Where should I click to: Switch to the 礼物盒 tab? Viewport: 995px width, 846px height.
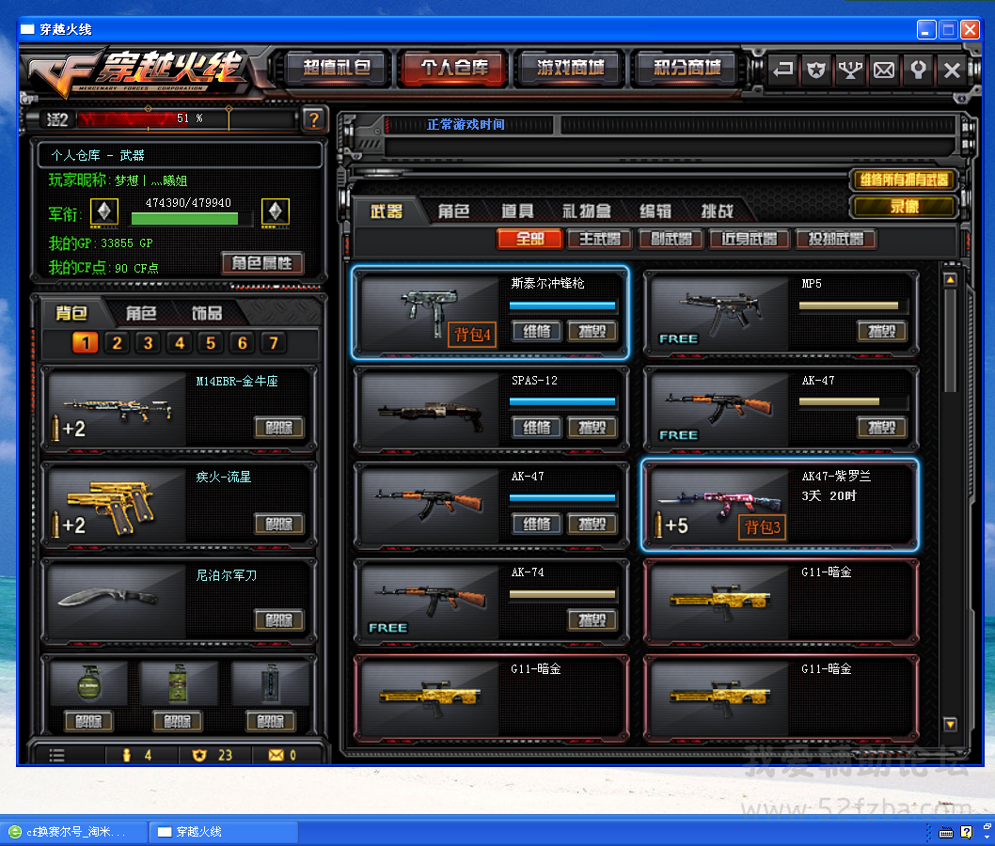[587, 211]
